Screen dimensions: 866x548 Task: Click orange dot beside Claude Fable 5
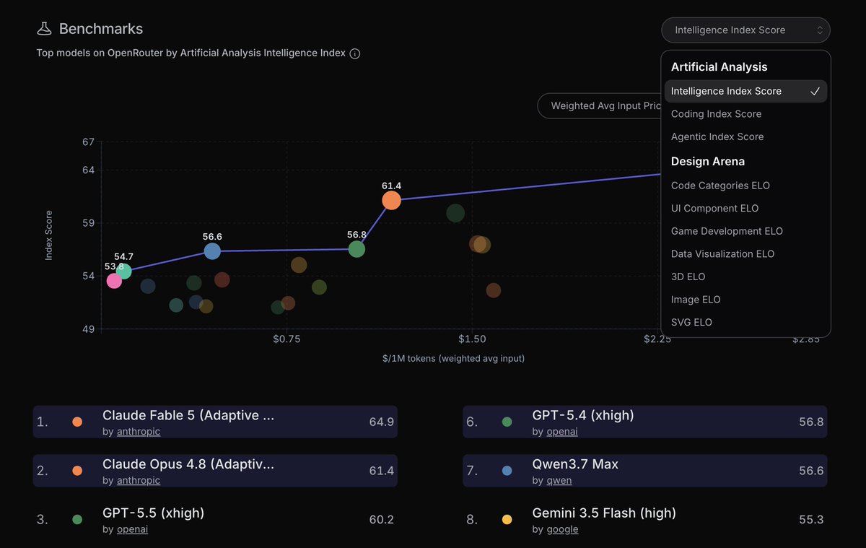[77, 422]
